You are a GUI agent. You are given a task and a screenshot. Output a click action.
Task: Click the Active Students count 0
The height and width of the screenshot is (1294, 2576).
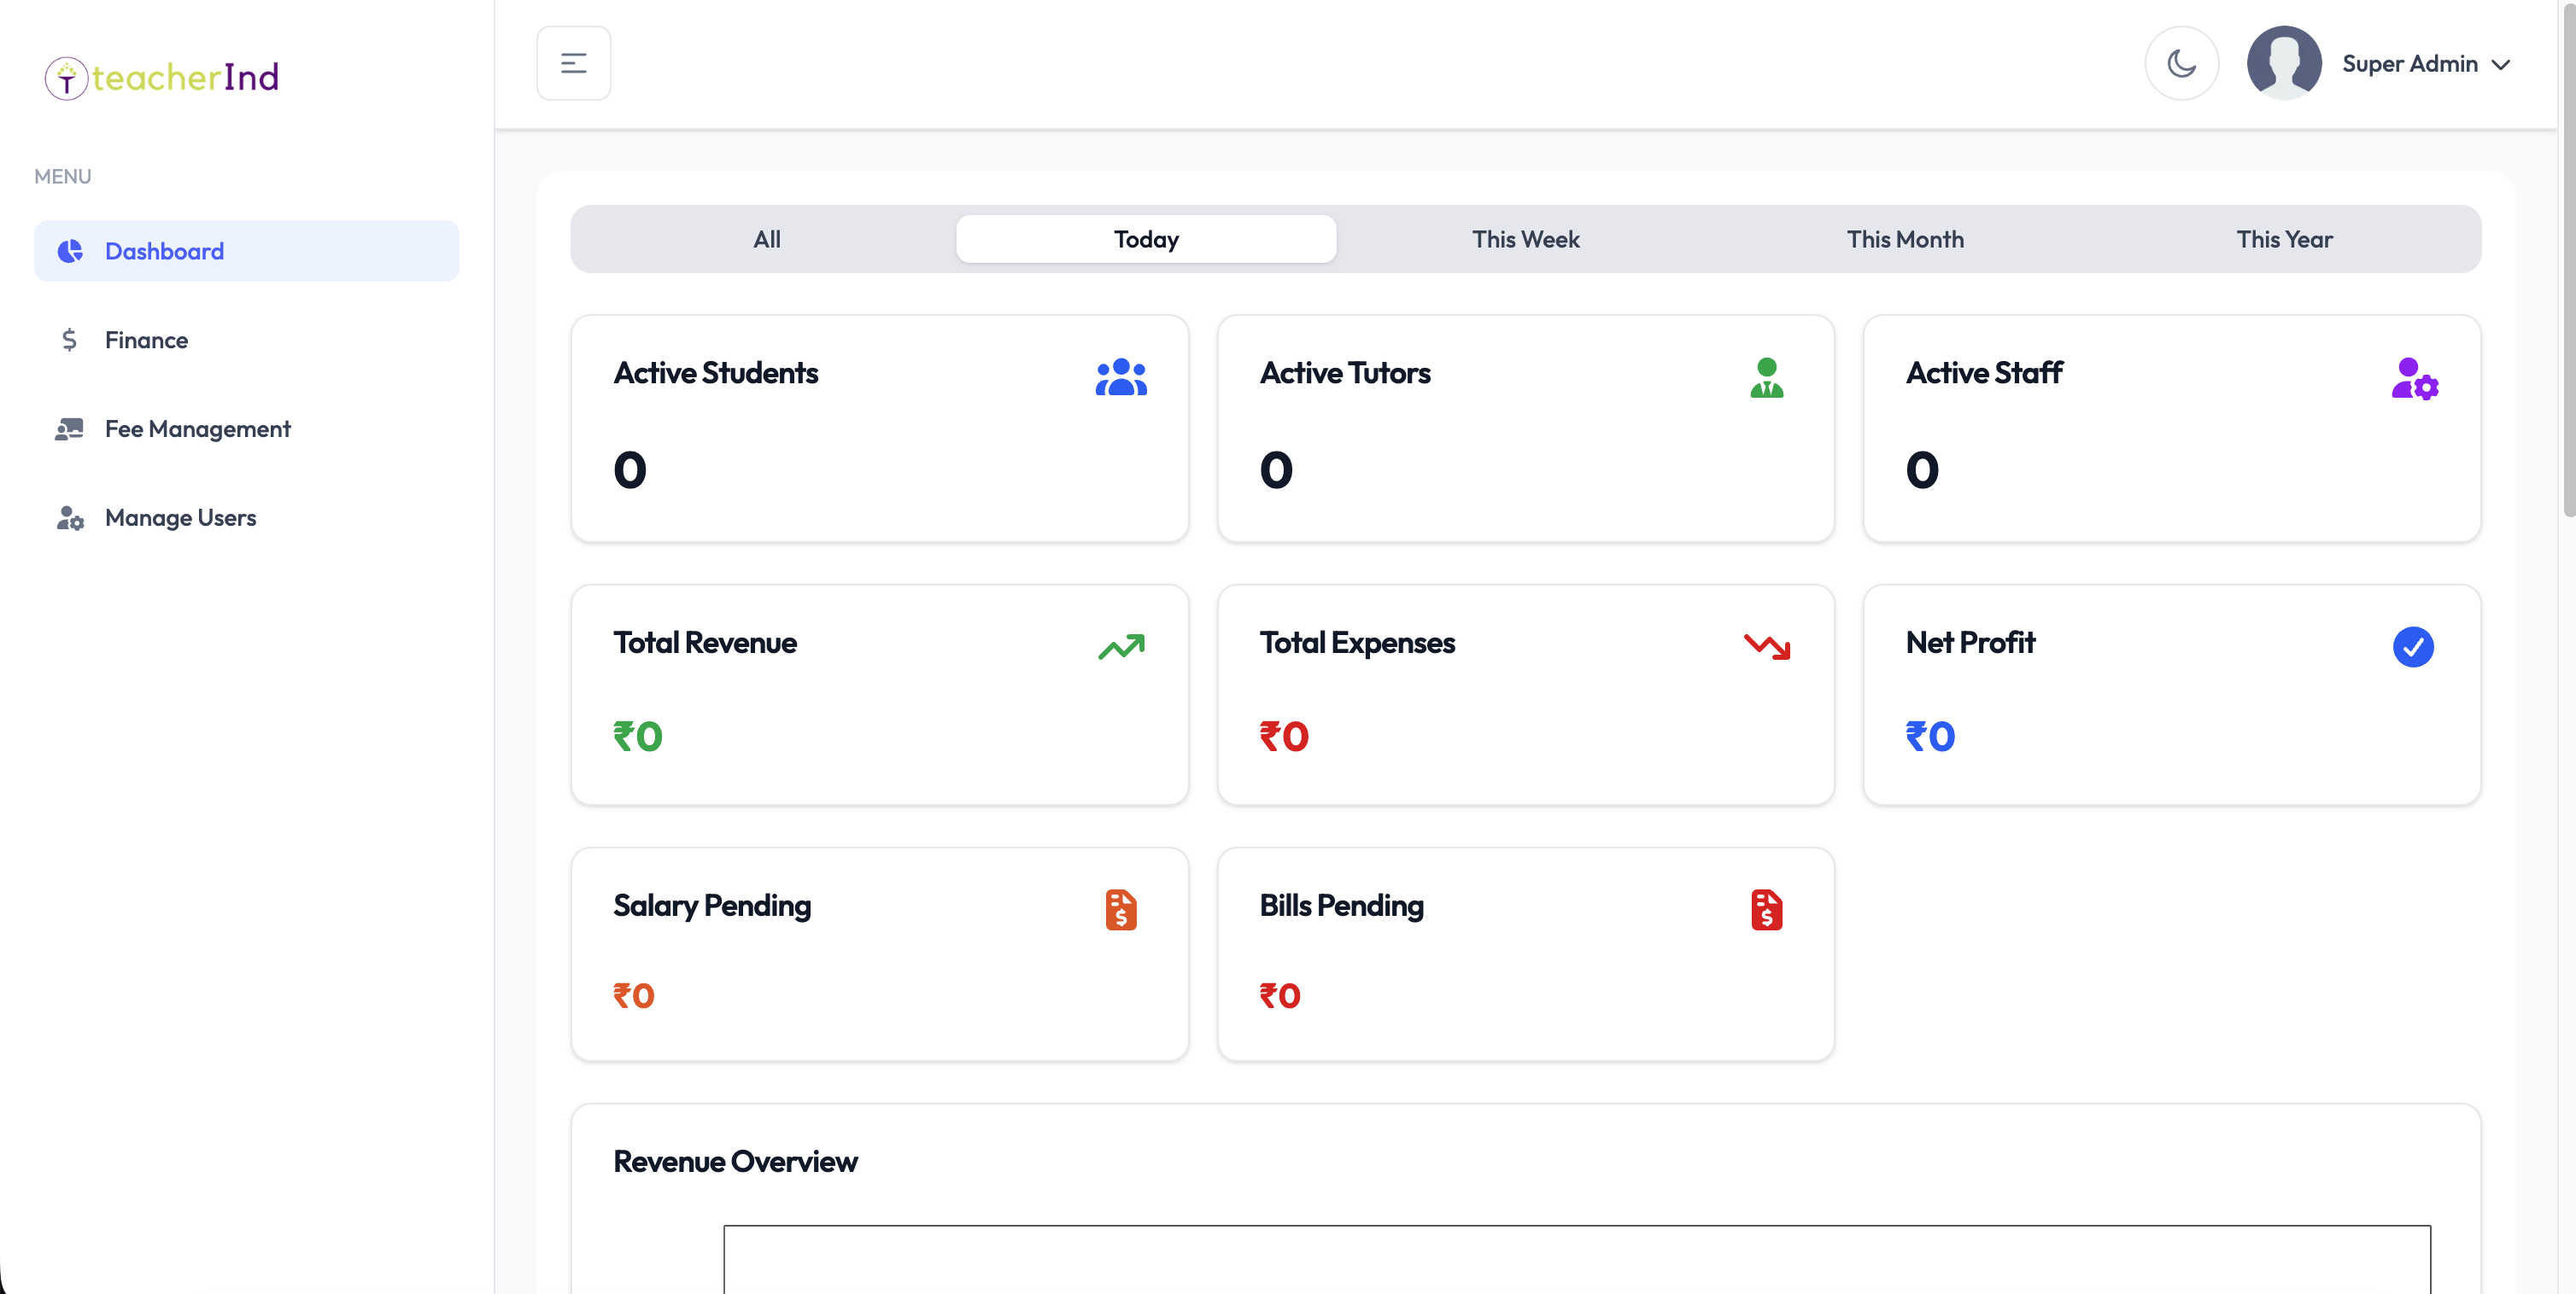[629, 469]
